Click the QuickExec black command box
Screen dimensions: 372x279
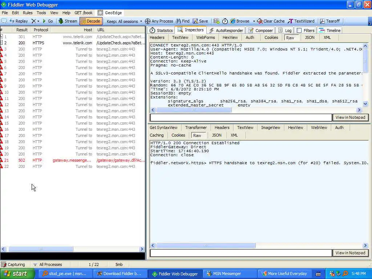72,256
